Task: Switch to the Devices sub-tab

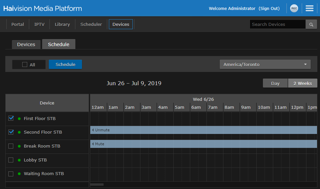Action: point(26,44)
